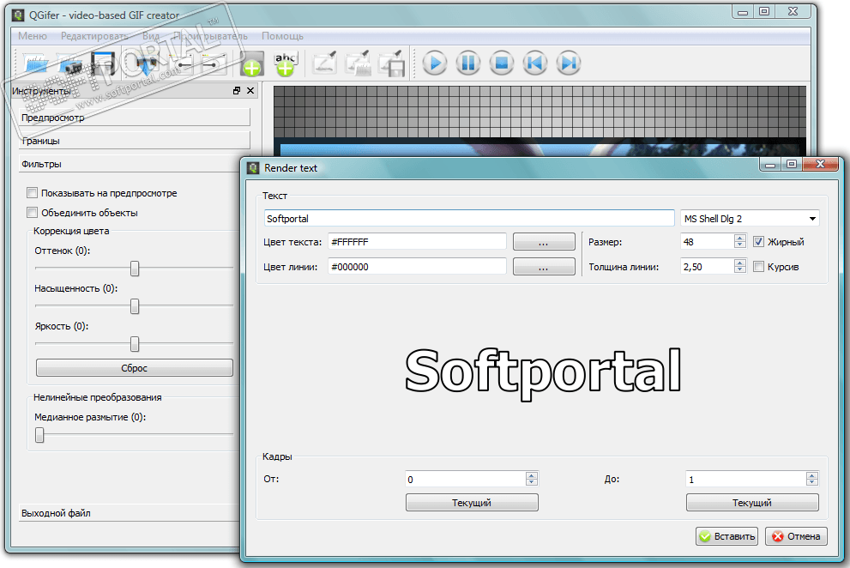This screenshot has height=568, width=850.
Task: Close the Инструменты panel
Action: click(250, 91)
